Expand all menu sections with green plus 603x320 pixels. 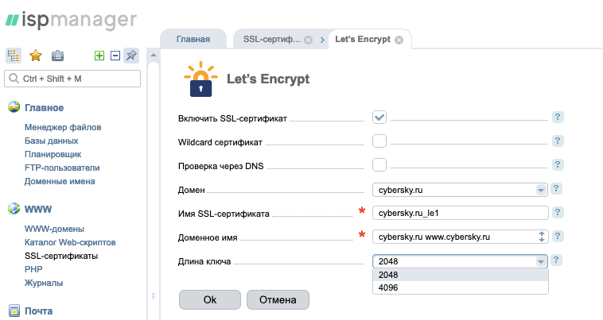coord(99,56)
